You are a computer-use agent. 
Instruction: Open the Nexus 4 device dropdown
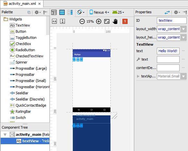pos(99,12)
